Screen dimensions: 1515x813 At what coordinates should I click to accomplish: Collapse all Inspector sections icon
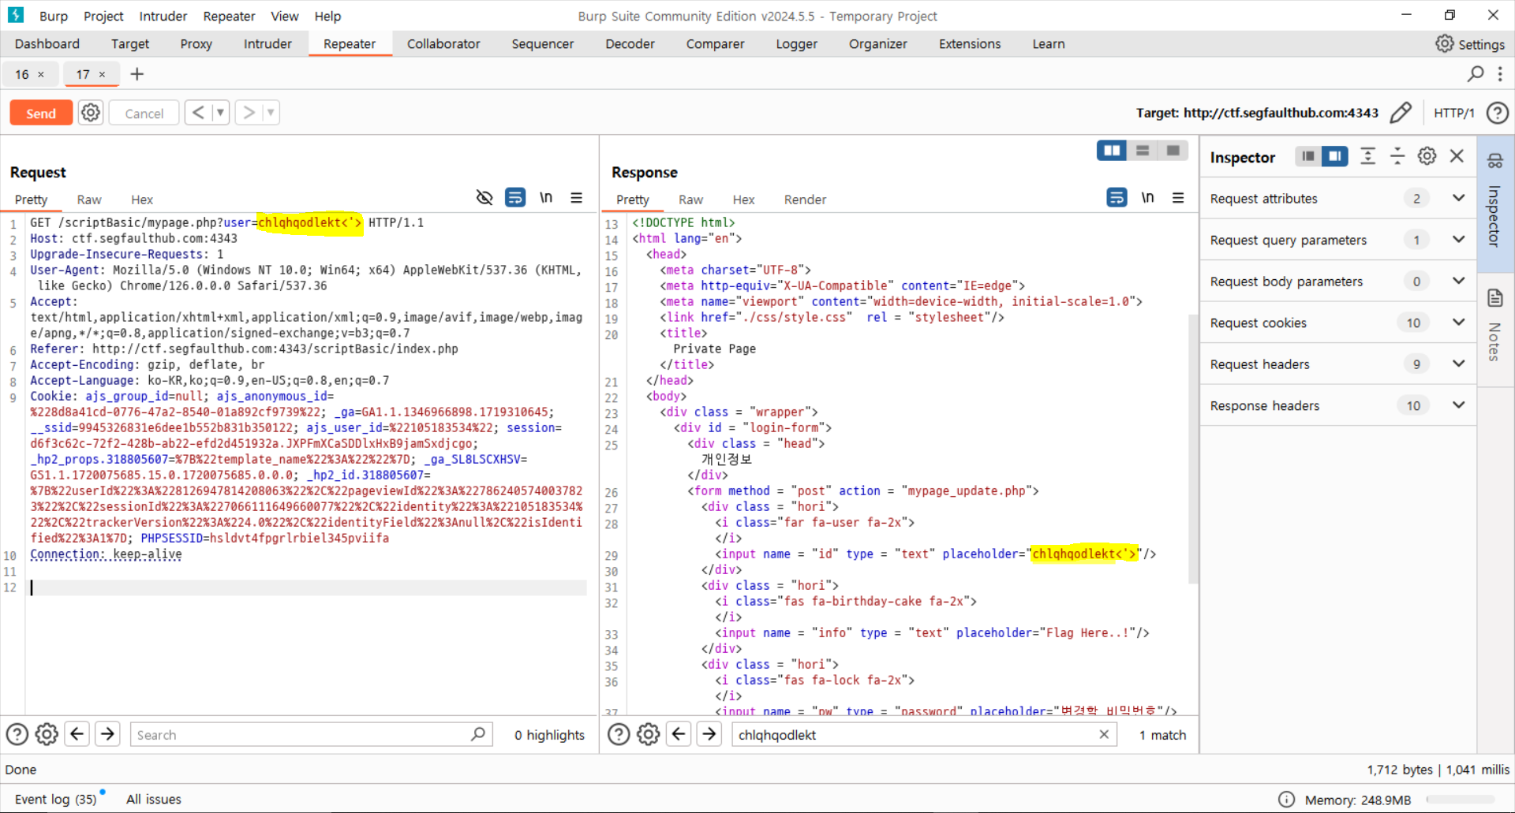tap(1397, 156)
